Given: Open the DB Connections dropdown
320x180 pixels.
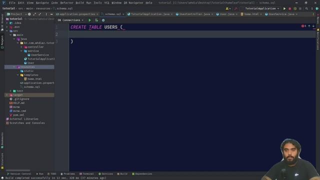Looking at the screenshot, I should pos(70,20).
